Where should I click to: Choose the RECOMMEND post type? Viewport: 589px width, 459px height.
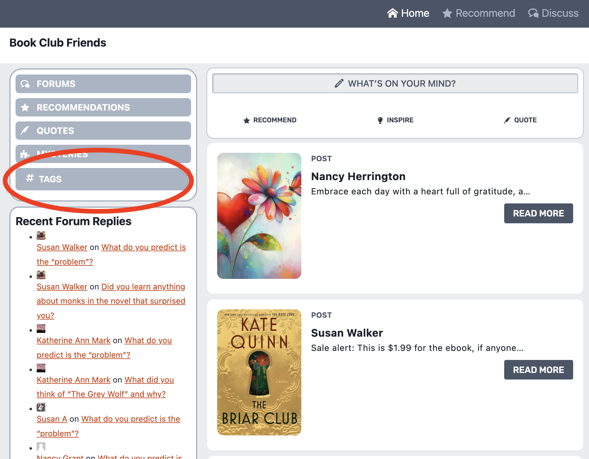[x=270, y=120]
